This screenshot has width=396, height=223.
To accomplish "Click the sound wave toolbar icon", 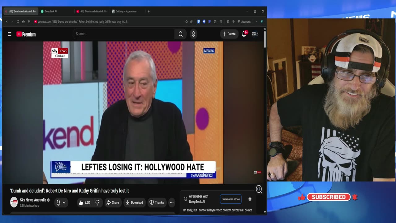I will pyautogui.click(x=233, y=22).
